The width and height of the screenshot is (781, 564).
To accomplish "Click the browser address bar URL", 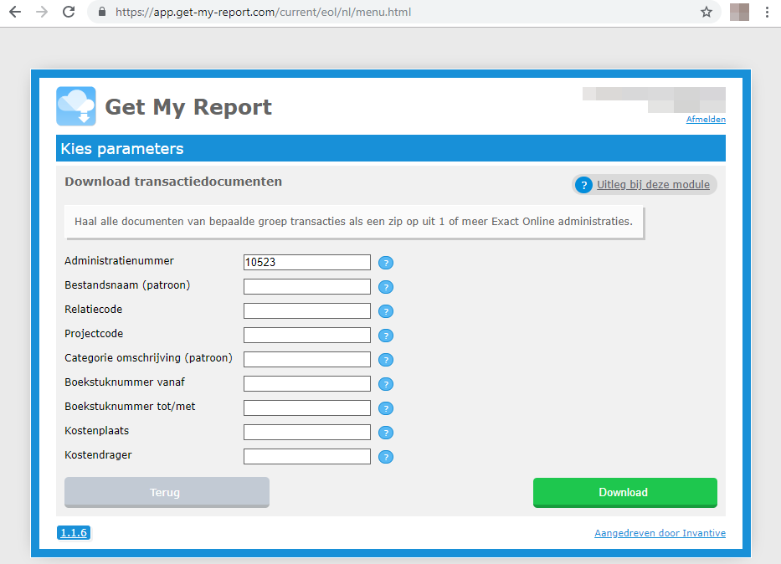I will (x=263, y=12).
